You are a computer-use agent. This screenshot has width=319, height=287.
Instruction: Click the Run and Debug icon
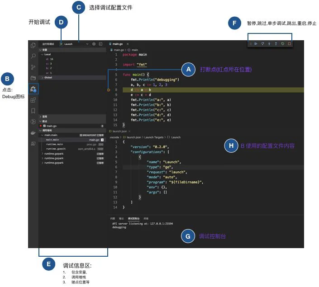[33, 89]
